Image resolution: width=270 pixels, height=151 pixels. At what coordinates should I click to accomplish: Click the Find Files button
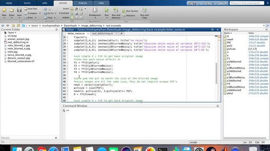click(x=31, y=9)
